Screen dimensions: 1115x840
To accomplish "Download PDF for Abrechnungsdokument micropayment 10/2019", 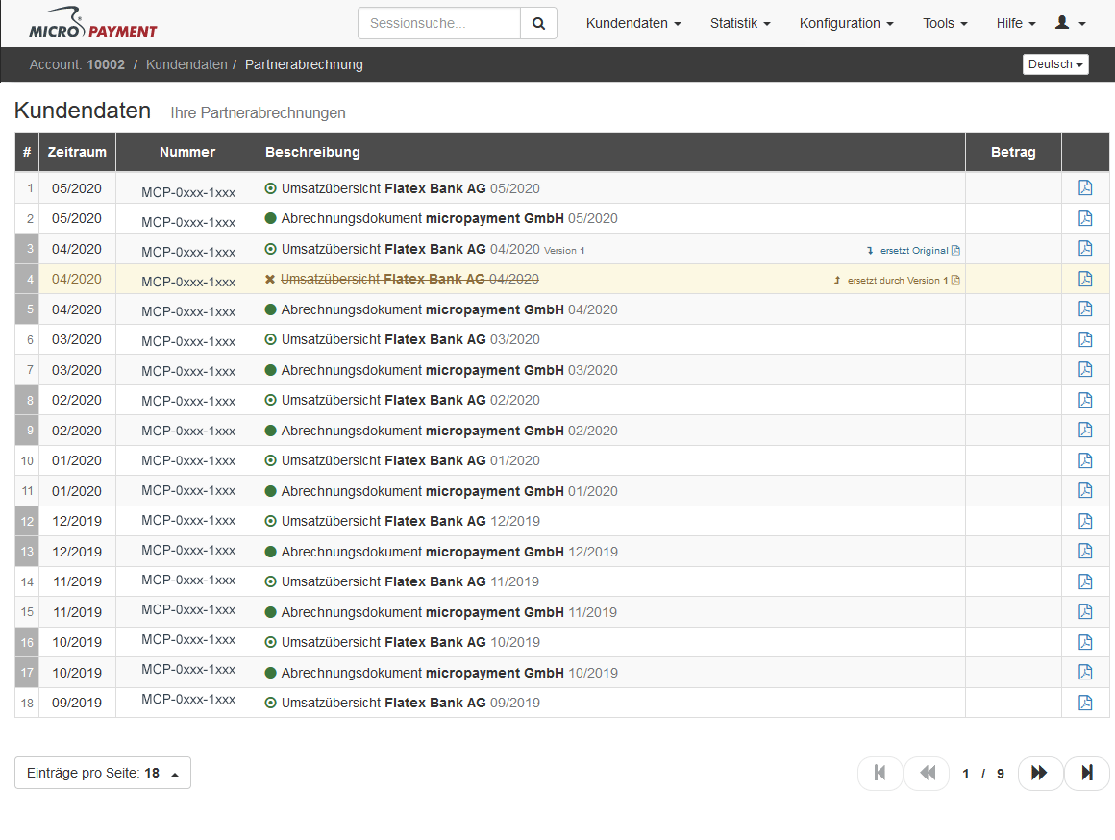I will (x=1085, y=672).
